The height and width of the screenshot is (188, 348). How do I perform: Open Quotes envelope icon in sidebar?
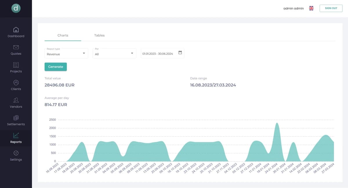(x=16, y=47)
